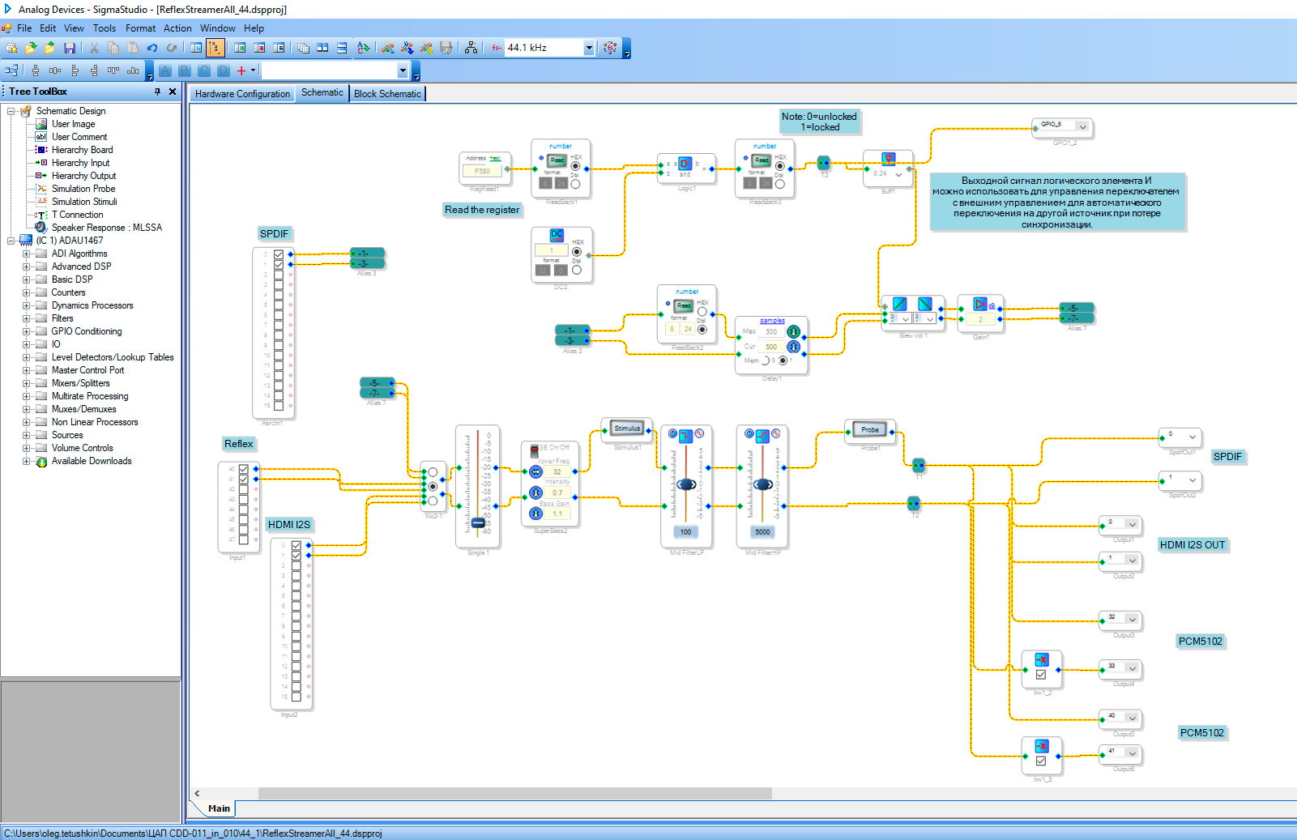Open Output3 channel 32 dropdown
The width and height of the screenshot is (1297, 840).
click(1132, 620)
